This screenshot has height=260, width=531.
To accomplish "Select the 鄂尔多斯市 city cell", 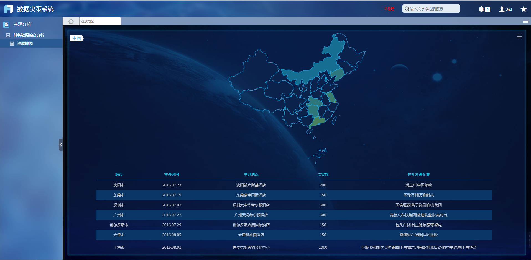I will pyautogui.click(x=119, y=225).
